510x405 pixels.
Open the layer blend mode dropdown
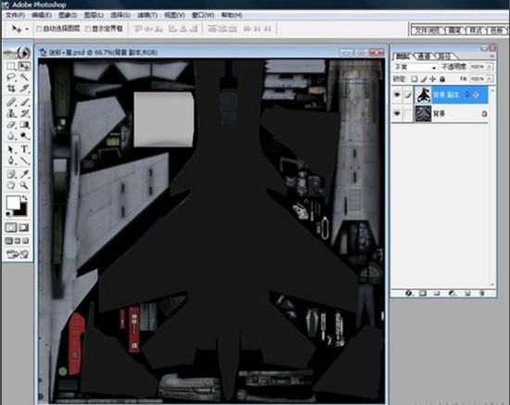click(415, 67)
